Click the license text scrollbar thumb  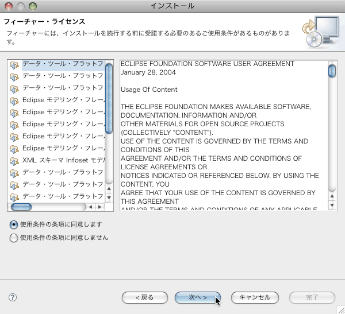click(332, 71)
